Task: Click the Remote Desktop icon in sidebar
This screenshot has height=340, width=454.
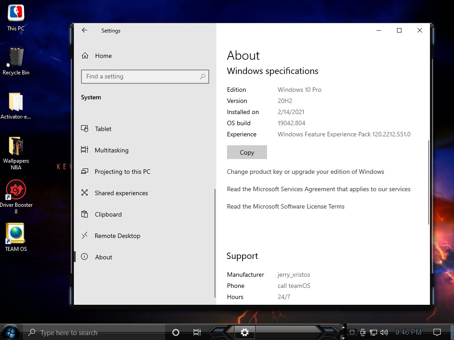Action: [x=85, y=235]
